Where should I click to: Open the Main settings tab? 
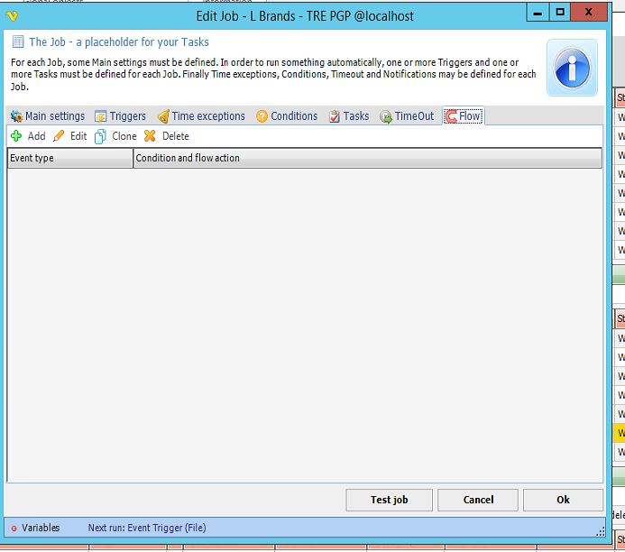pyautogui.click(x=48, y=116)
